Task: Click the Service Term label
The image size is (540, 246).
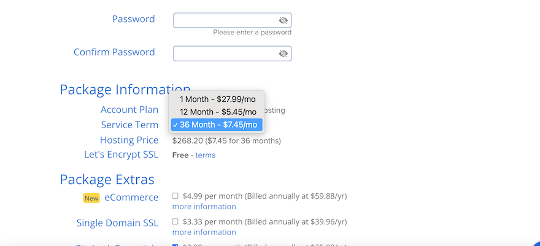Action: tap(129, 125)
